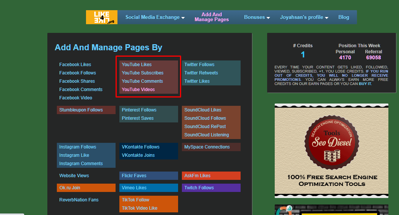
Task: Open Facebook Comments
Action: click(x=81, y=90)
